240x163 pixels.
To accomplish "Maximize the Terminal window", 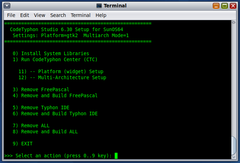I will [224, 6].
